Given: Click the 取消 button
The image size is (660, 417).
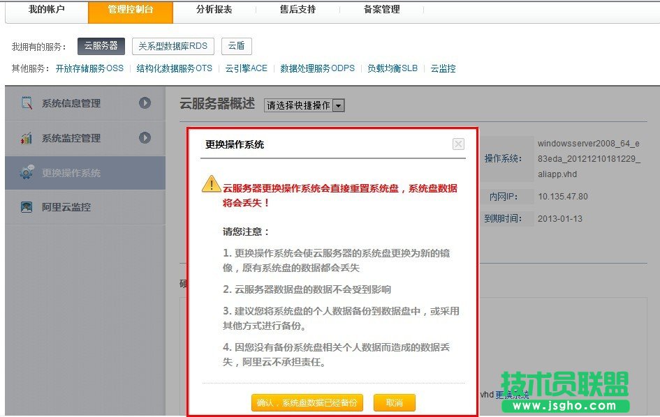Looking at the screenshot, I should click(x=395, y=403).
